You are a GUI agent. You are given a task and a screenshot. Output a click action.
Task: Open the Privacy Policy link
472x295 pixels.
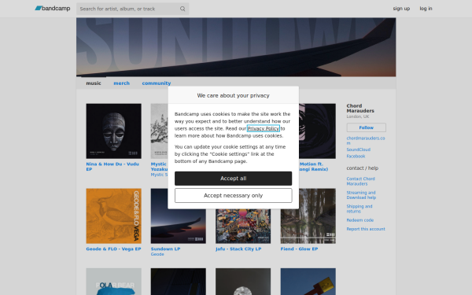point(263,128)
